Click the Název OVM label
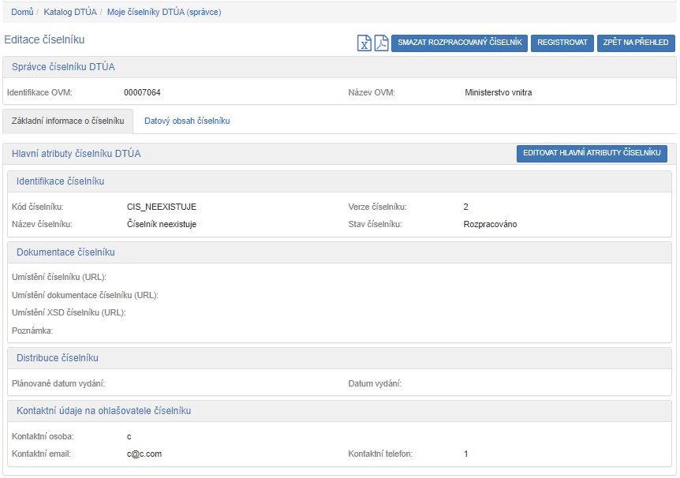 click(x=372, y=92)
